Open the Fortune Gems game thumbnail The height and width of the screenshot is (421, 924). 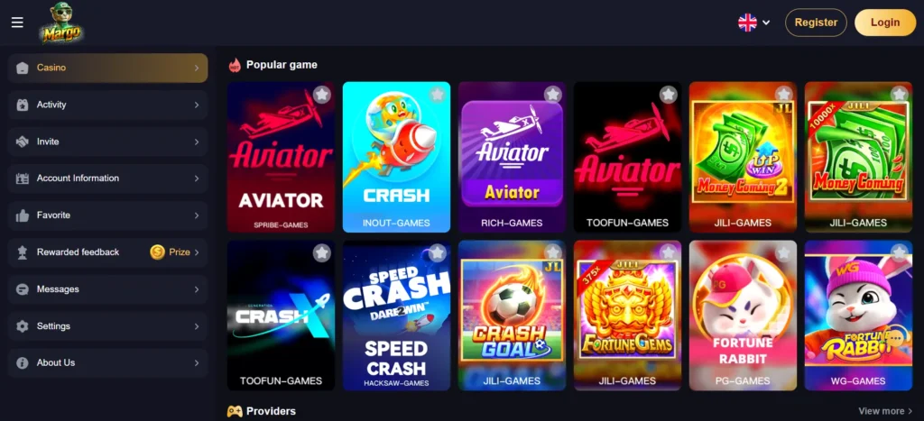pyautogui.click(x=628, y=315)
